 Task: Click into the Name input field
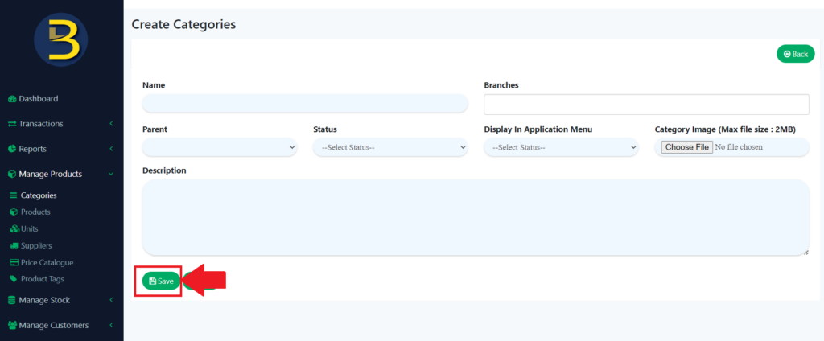click(x=305, y=104)
